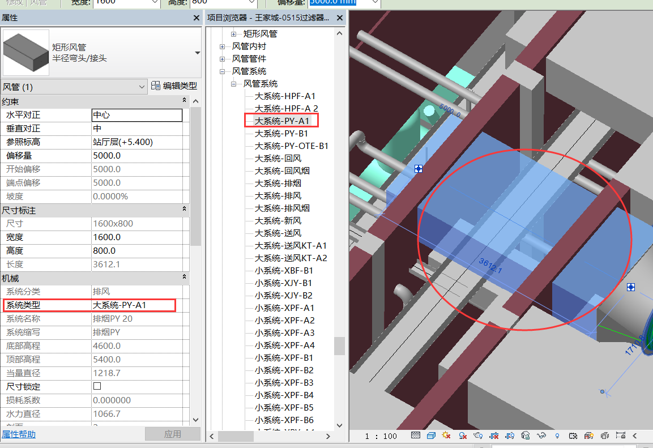The image size is (653, 448).
Task: Select 大系统-PY-A1 in project browser
Action: tap(281, 121)
